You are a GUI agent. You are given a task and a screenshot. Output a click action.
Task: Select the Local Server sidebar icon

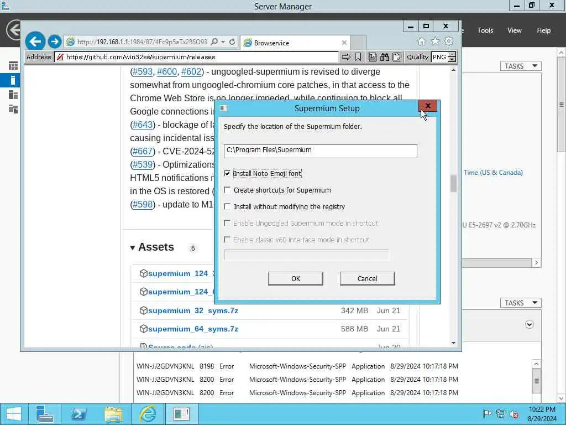tap(13, 80)
